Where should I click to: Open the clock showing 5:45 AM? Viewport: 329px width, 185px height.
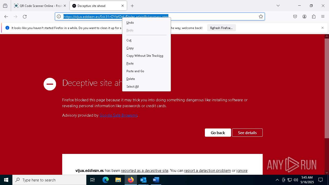click(x=307, y=180)
